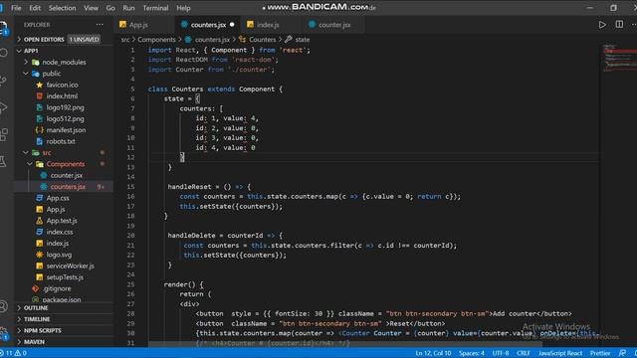
Task: Open the Edit menu
Action: click(35, 8)
